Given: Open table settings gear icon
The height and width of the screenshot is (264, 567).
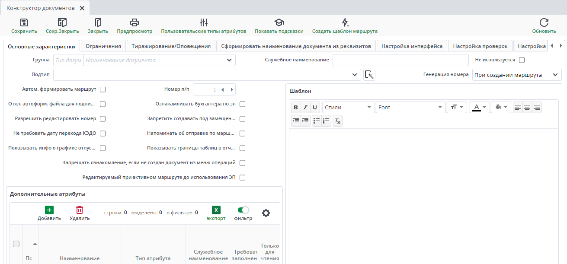Looking at the screenshot, I should 266,213.
